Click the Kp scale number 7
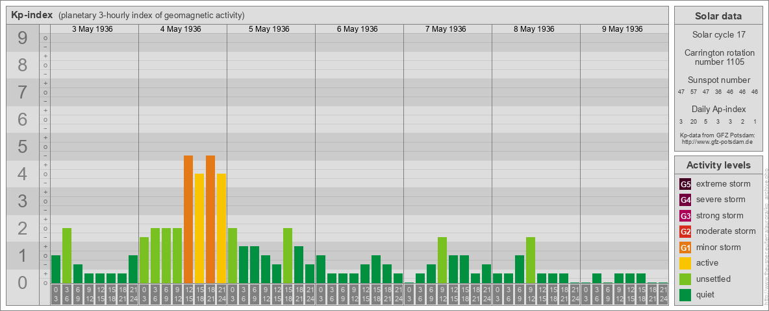 point(22,93)
